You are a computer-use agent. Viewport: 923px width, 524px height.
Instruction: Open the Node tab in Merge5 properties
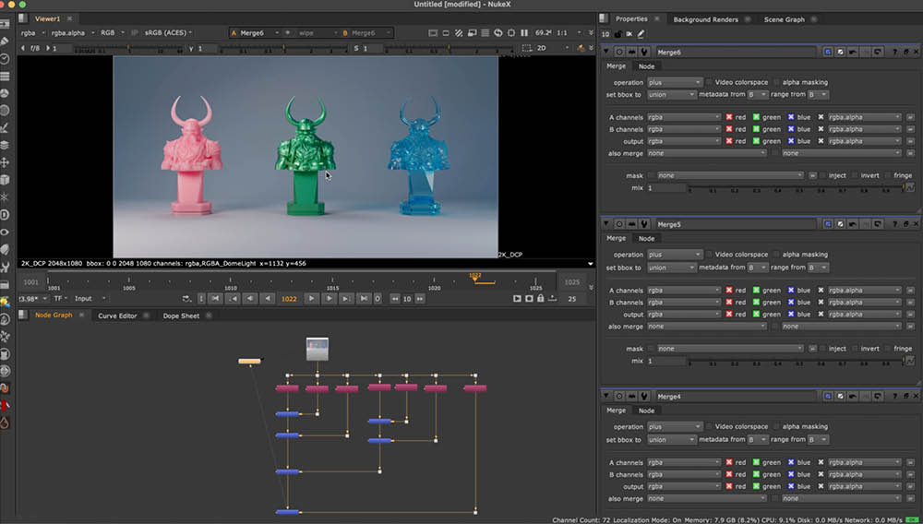[x=647, y=238]
